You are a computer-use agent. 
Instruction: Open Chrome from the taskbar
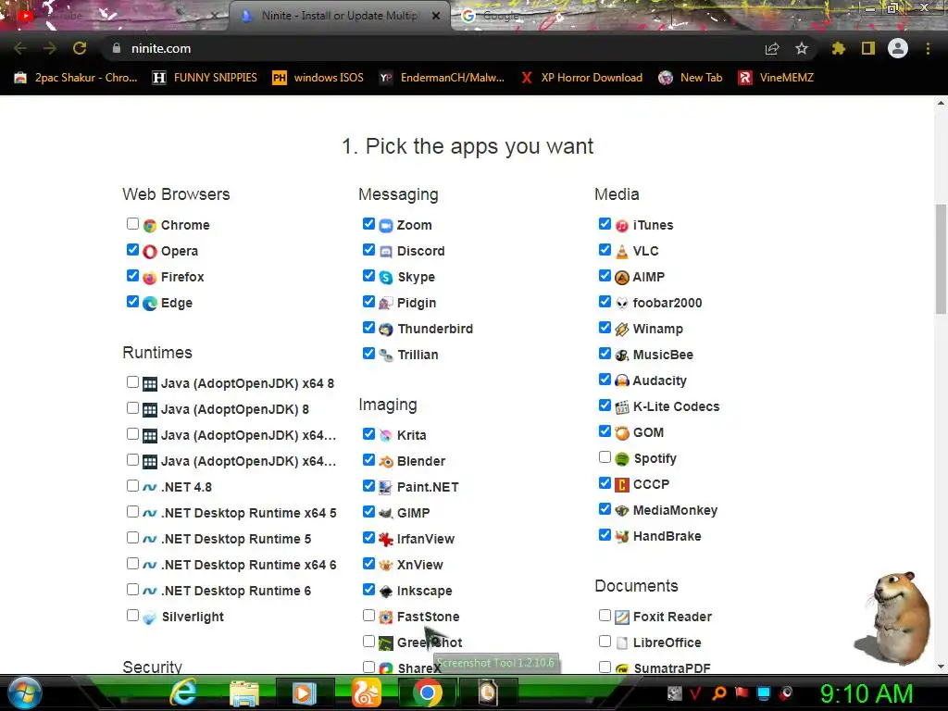[x=428, y=692]
